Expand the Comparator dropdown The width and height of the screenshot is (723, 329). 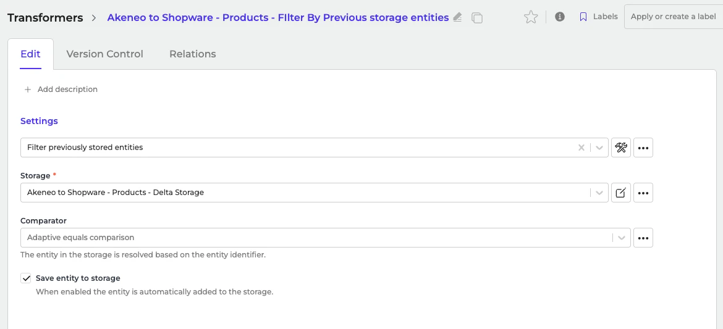(x=621, y=238)
